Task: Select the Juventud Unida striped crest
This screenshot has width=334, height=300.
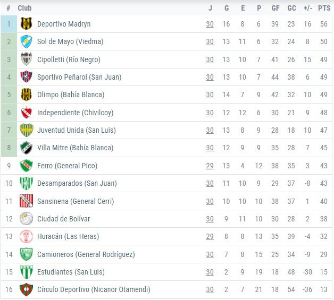Action: pyautogui.click(x=26, y=130)
